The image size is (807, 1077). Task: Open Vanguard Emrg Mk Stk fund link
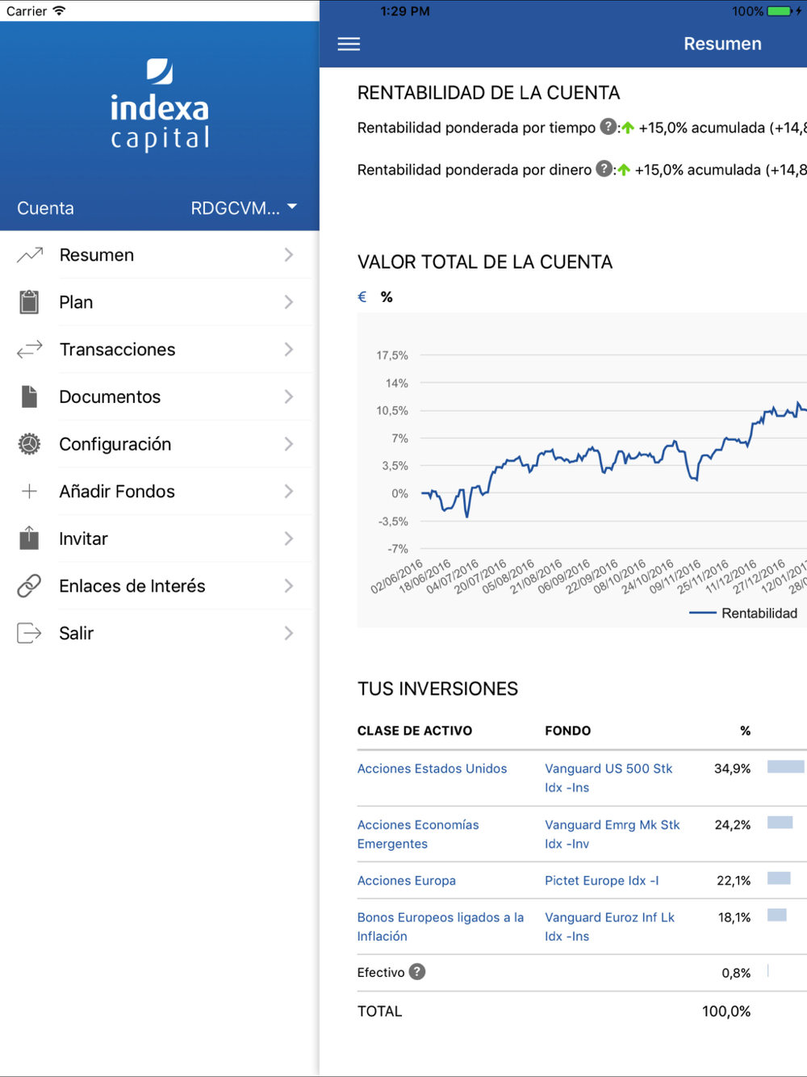612,834
